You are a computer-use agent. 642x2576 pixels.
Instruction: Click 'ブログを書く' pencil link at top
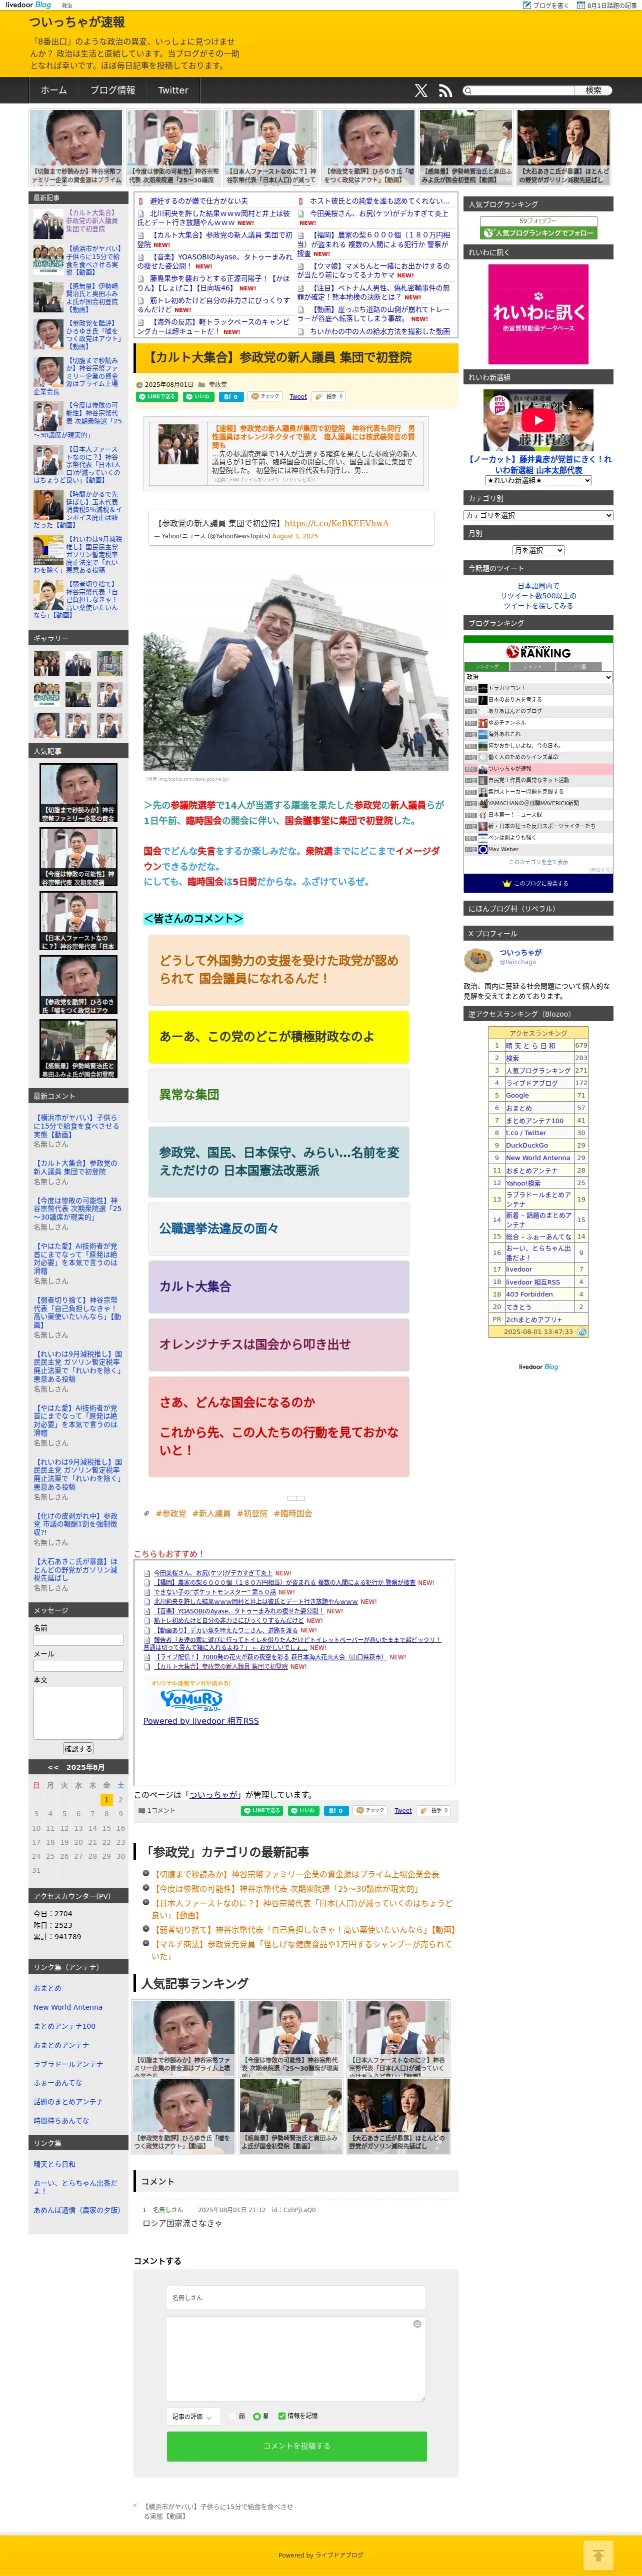pos(546,5)
